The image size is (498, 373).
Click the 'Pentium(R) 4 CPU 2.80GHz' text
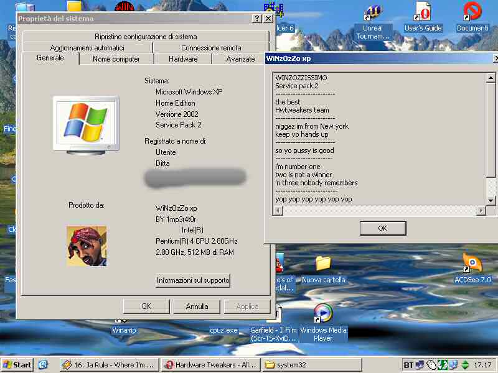[x=197, y=241]
